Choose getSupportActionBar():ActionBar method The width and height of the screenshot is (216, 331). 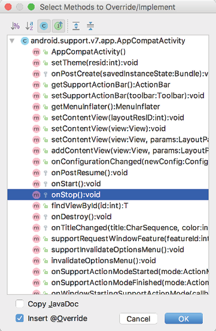pos(108,85)
